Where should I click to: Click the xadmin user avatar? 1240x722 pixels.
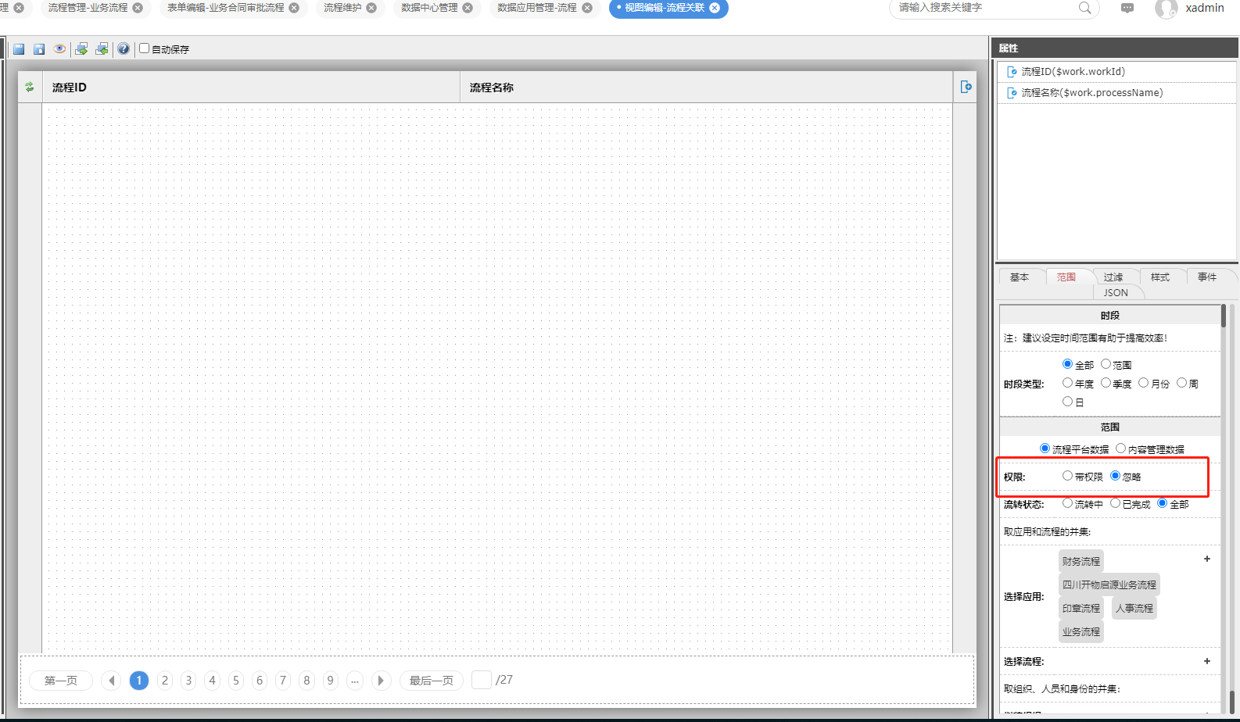(x=1166, y=9)
